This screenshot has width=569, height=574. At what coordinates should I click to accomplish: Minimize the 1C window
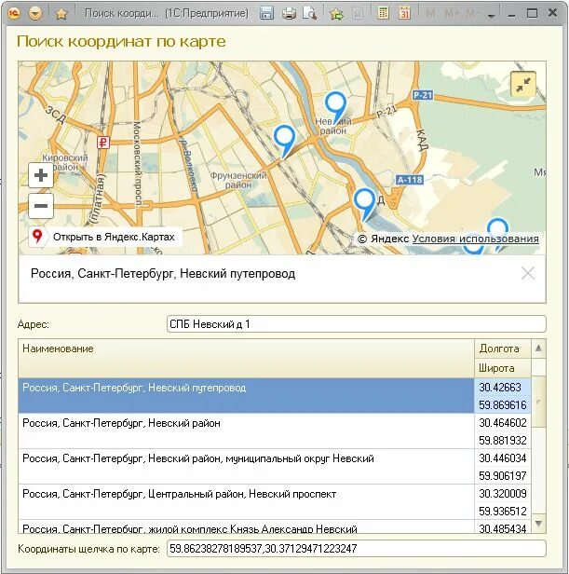point(511,15)
